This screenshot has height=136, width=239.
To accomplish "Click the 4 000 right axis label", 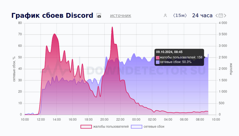I will [x=223, y=23].
